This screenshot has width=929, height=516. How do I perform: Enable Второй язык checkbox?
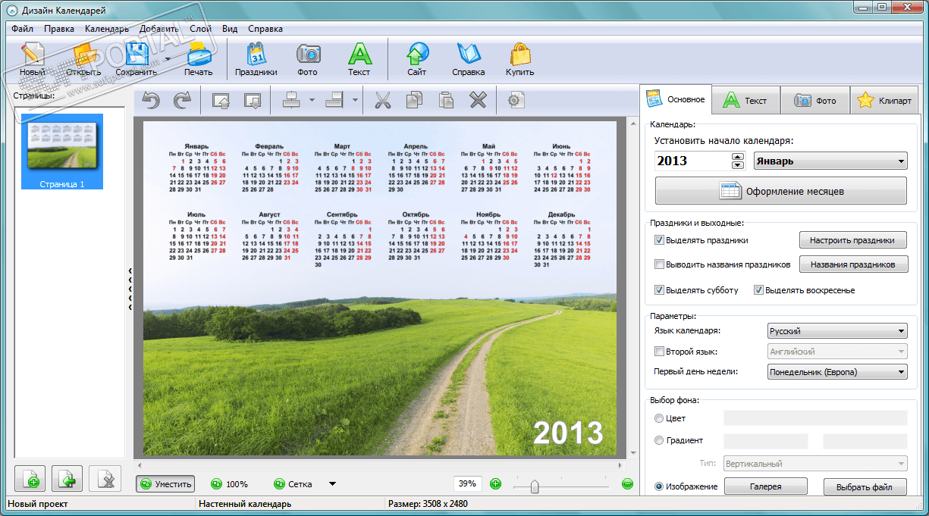click(x=659, y=352)
